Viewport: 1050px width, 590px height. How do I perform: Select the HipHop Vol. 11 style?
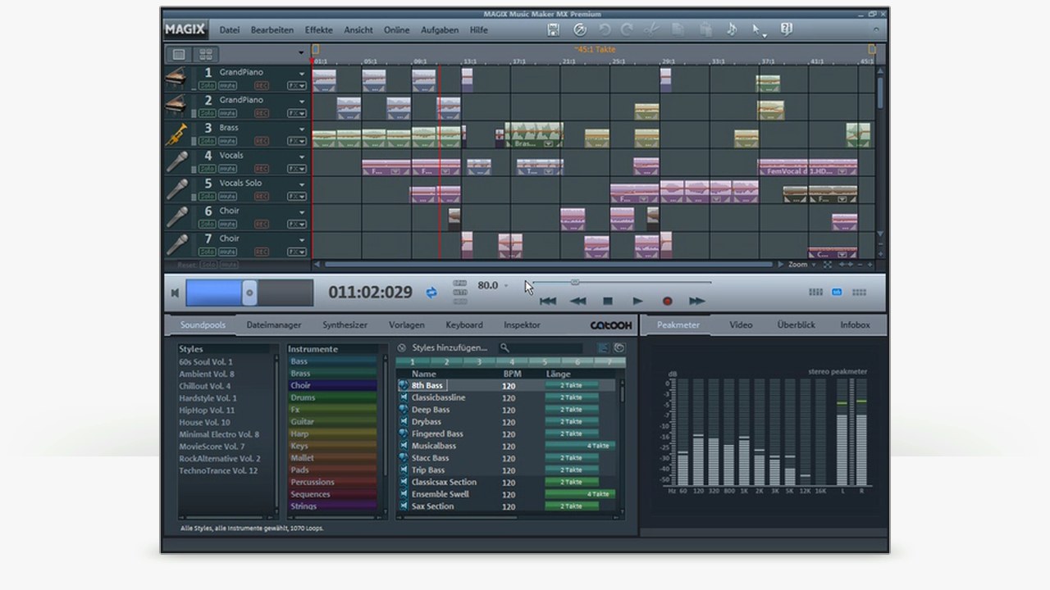pyautogui.click(x=207, y=410)
